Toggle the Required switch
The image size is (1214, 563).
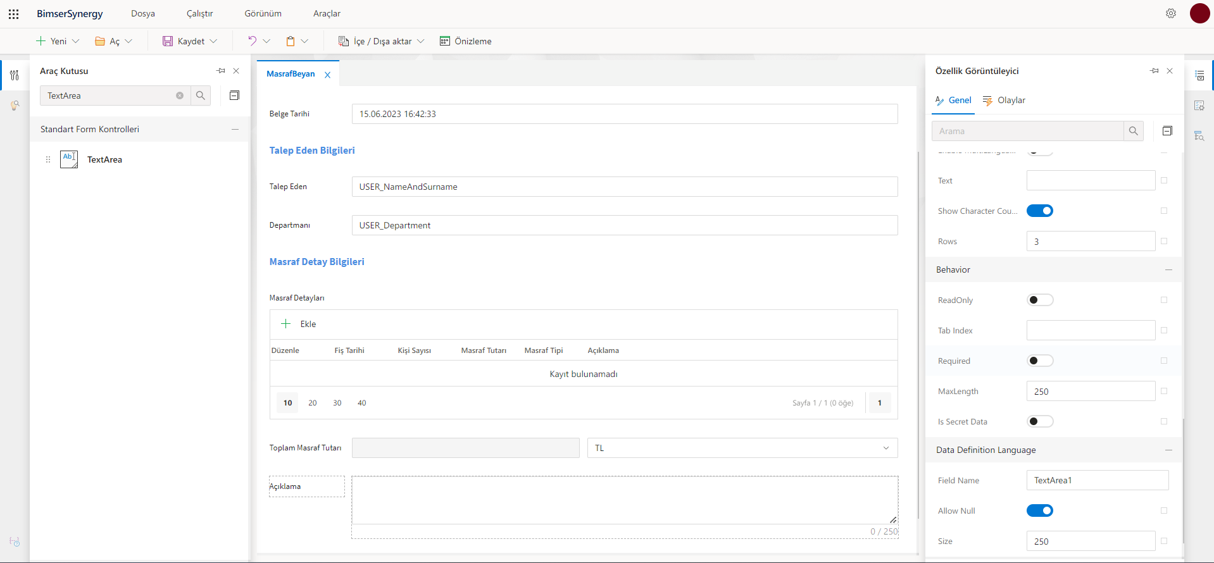1040,361
